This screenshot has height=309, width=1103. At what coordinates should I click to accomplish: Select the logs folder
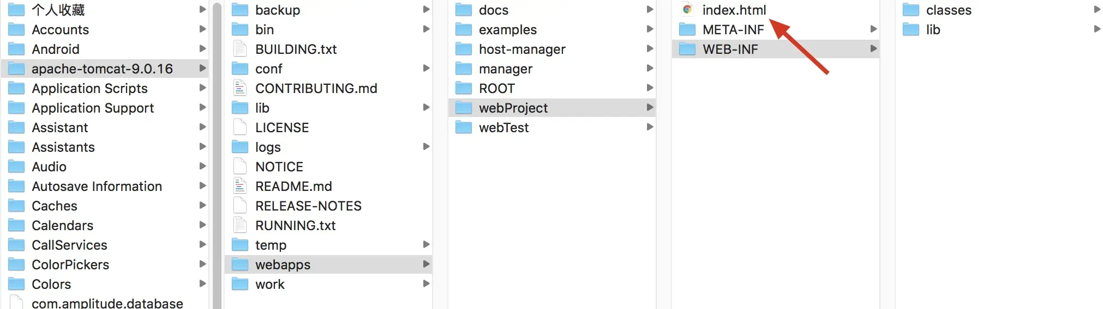click(328, 147)
